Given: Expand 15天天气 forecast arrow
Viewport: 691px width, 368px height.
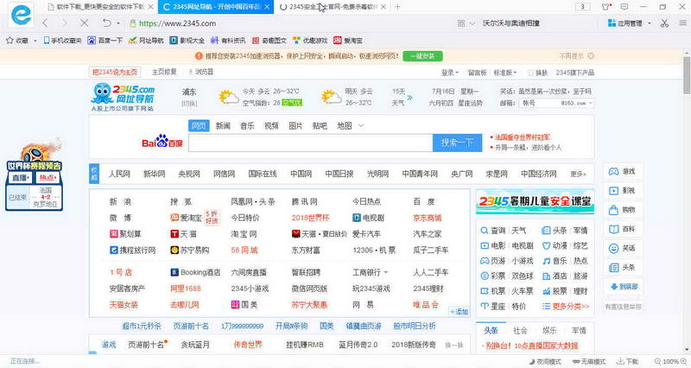Looking at the screenshot, I should [x=409, y=98].
